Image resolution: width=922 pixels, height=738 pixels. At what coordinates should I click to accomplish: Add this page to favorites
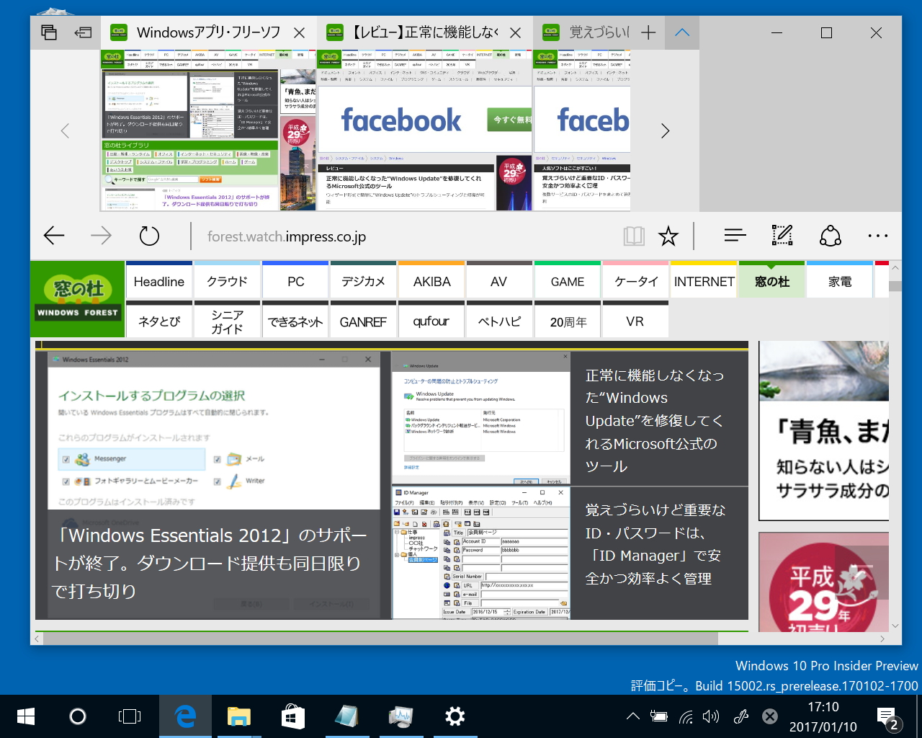coord(668,236)
